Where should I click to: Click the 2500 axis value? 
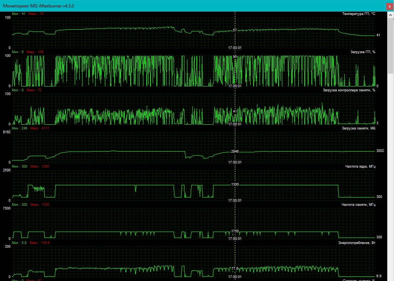click(6, 170)
